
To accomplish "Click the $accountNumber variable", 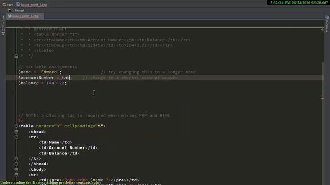I will tap(36, 78).
